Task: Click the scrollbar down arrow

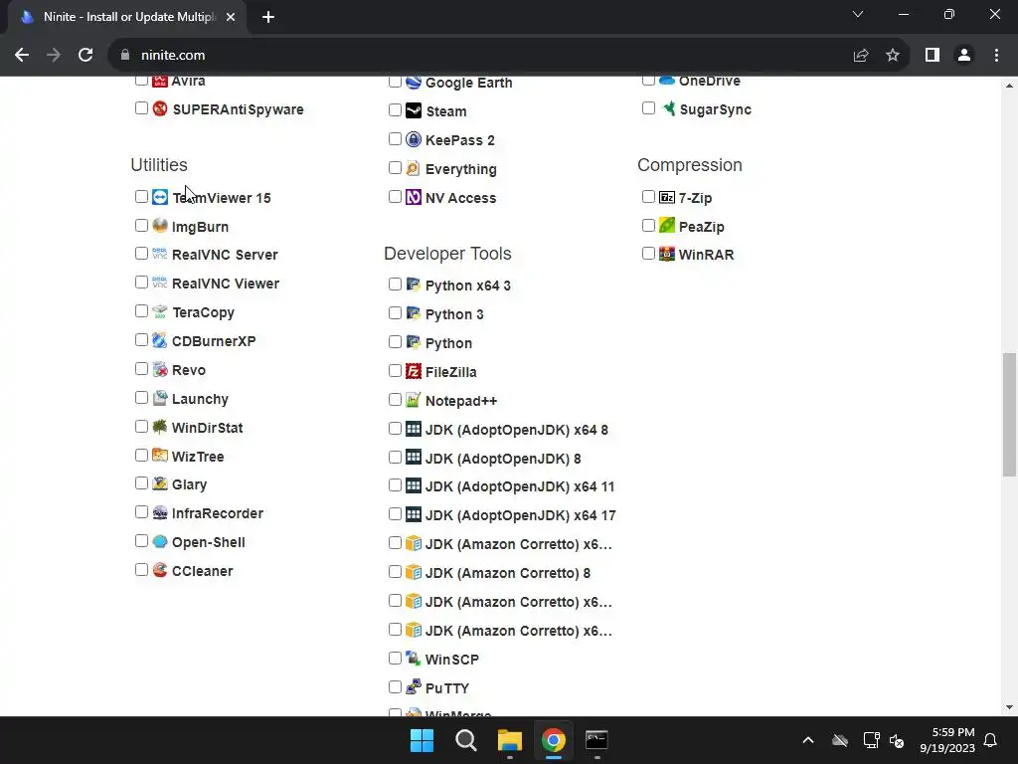Action: point(1009,707)
